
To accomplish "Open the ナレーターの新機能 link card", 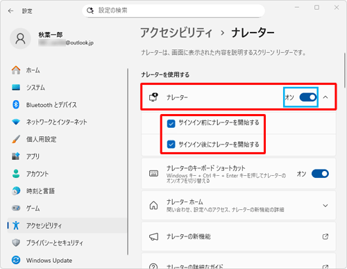I will [x=238, y=236].
